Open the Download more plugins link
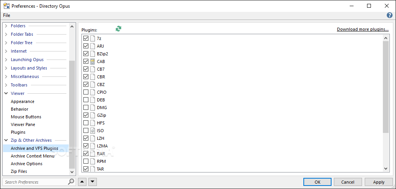Viewport: 396px width, 189px height. coord(363,29)
